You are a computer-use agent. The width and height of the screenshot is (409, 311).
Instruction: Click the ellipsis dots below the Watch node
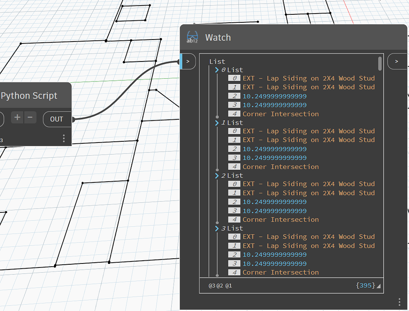(399, 302)
